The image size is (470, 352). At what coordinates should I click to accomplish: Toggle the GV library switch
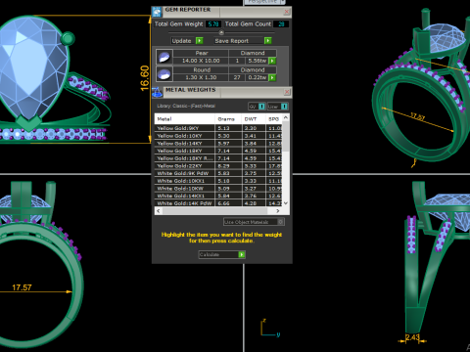tap(261, 107)
